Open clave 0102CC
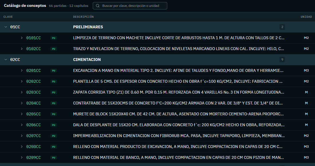Screen dimensions: 315x166 click(34, 49)
